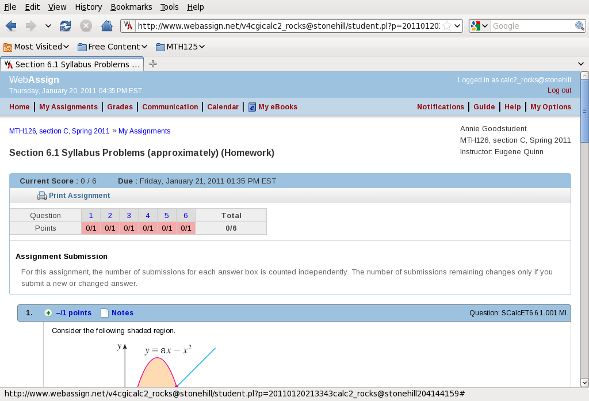Click the Log out link

point(559,90)
